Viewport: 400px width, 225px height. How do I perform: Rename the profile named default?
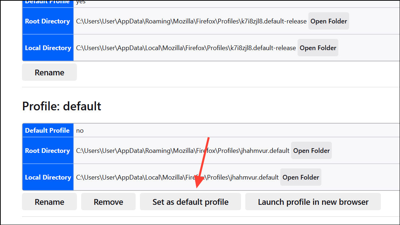49,202
